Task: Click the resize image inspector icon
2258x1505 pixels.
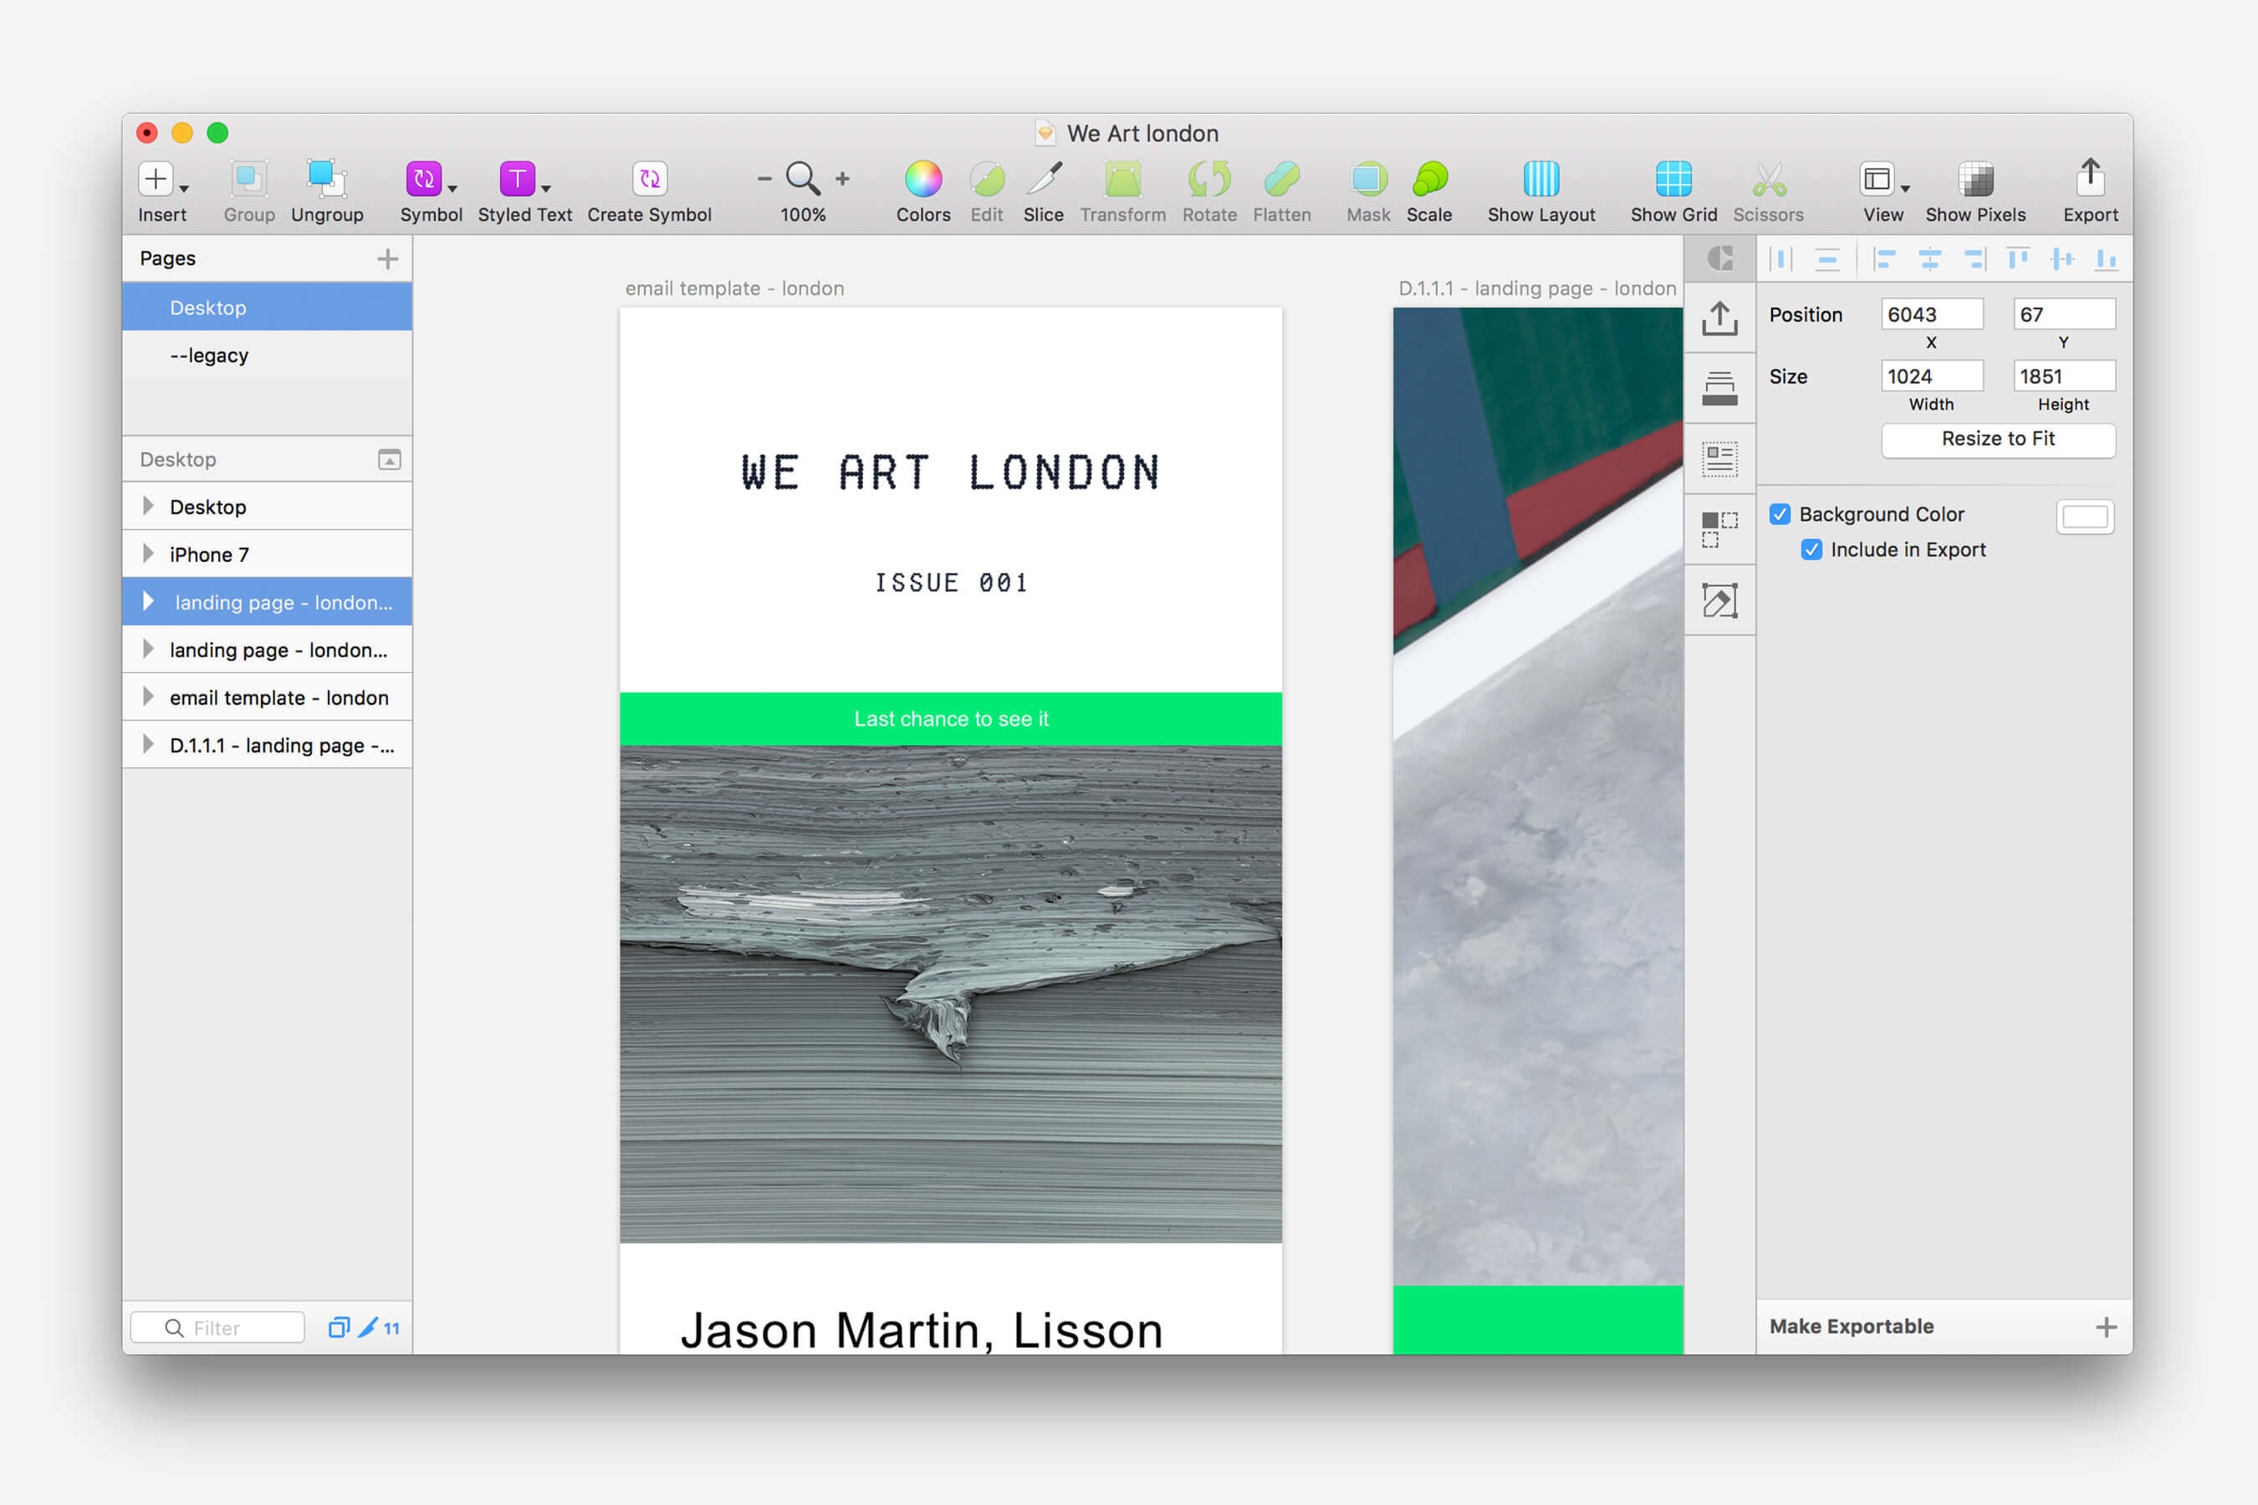Action: point(1719,601)
